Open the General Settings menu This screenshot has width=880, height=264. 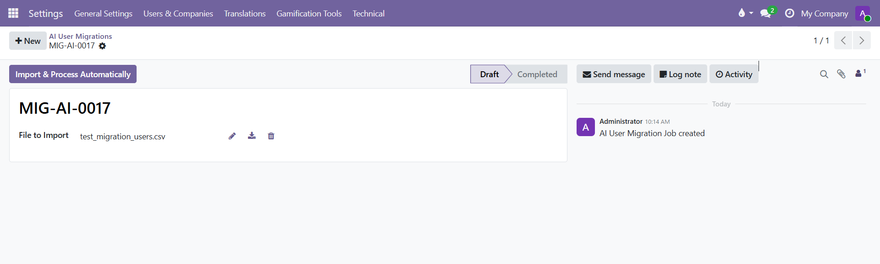tap(103, 14)
